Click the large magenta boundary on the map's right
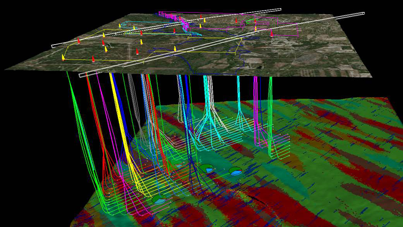Viewport: 403px width, 227px height. click(x=297, y=30)
